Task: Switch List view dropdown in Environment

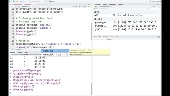Action: [x=154, y=7]
